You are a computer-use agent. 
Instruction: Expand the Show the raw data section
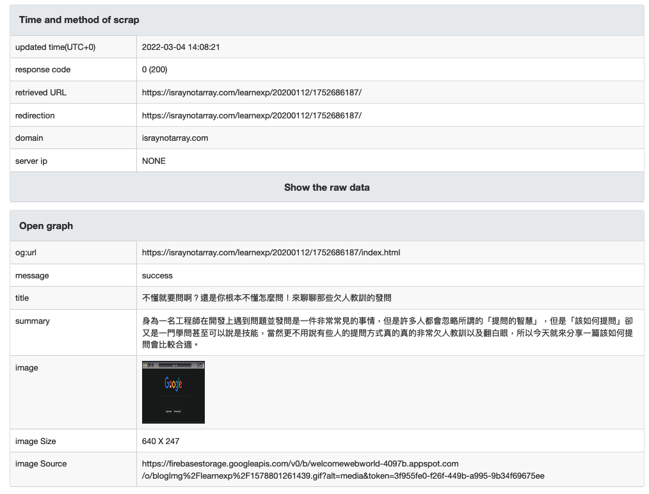coord(326,187)
